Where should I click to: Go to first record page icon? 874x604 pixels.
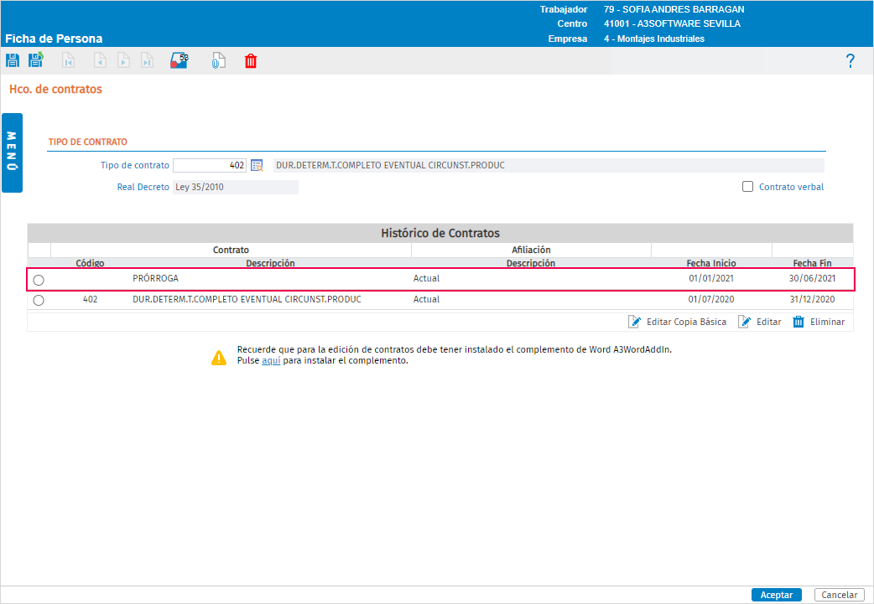click(68, 60)
